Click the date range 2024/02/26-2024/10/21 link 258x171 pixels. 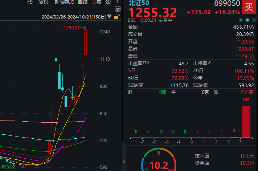pyautogui.click(x=74, y=17)
